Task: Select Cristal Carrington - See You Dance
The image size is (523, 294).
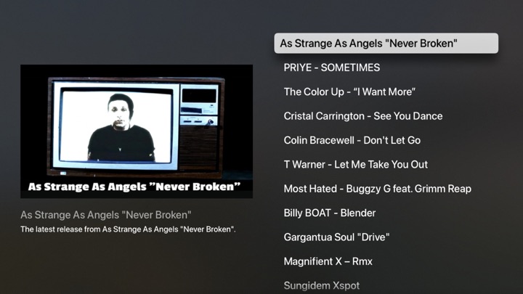Action: (x=363, y=116)
